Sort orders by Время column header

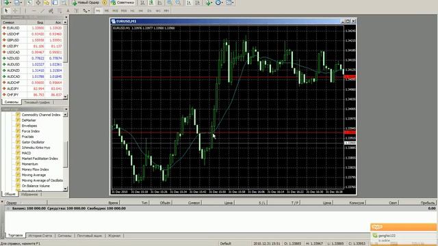click(83, 203)
